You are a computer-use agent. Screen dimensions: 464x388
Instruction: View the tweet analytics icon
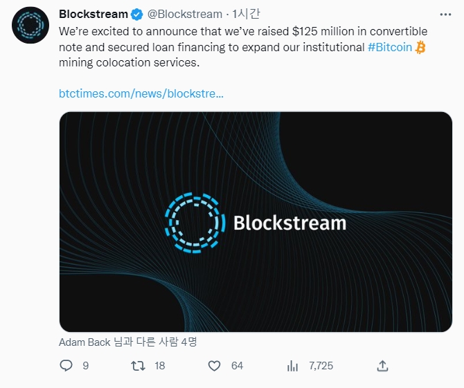292,365
